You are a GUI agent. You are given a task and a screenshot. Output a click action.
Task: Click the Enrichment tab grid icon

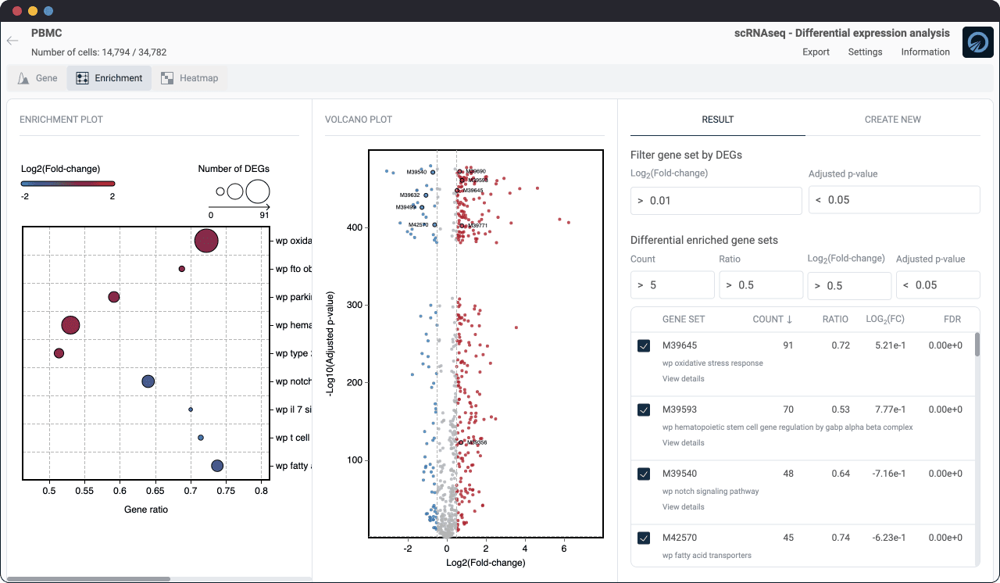click(82, 78)
